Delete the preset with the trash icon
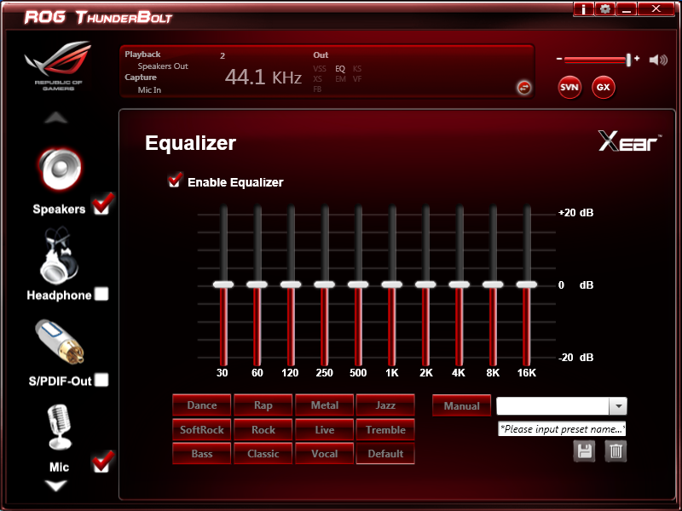682x511 pixels. tap(616, 451)
